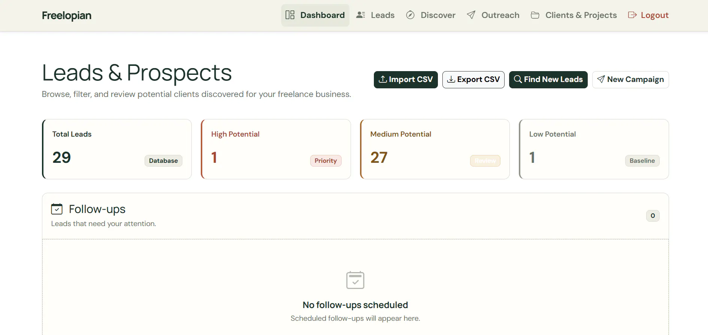Click the Export CSV button
708x335 pixels.
pyautogui.click(x=473, y=80)
